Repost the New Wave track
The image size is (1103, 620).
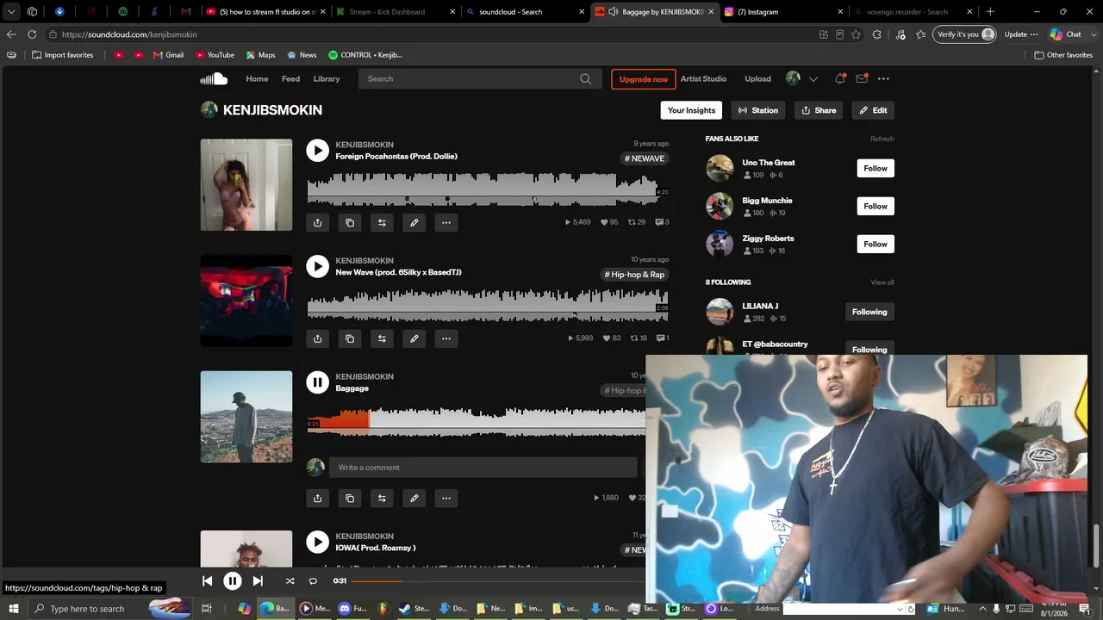[382, 338]
